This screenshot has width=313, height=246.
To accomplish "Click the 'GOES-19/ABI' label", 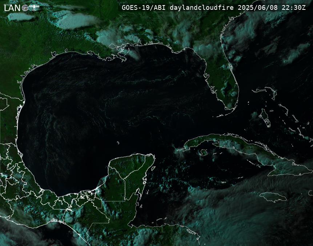I will (x=144, y=8).
